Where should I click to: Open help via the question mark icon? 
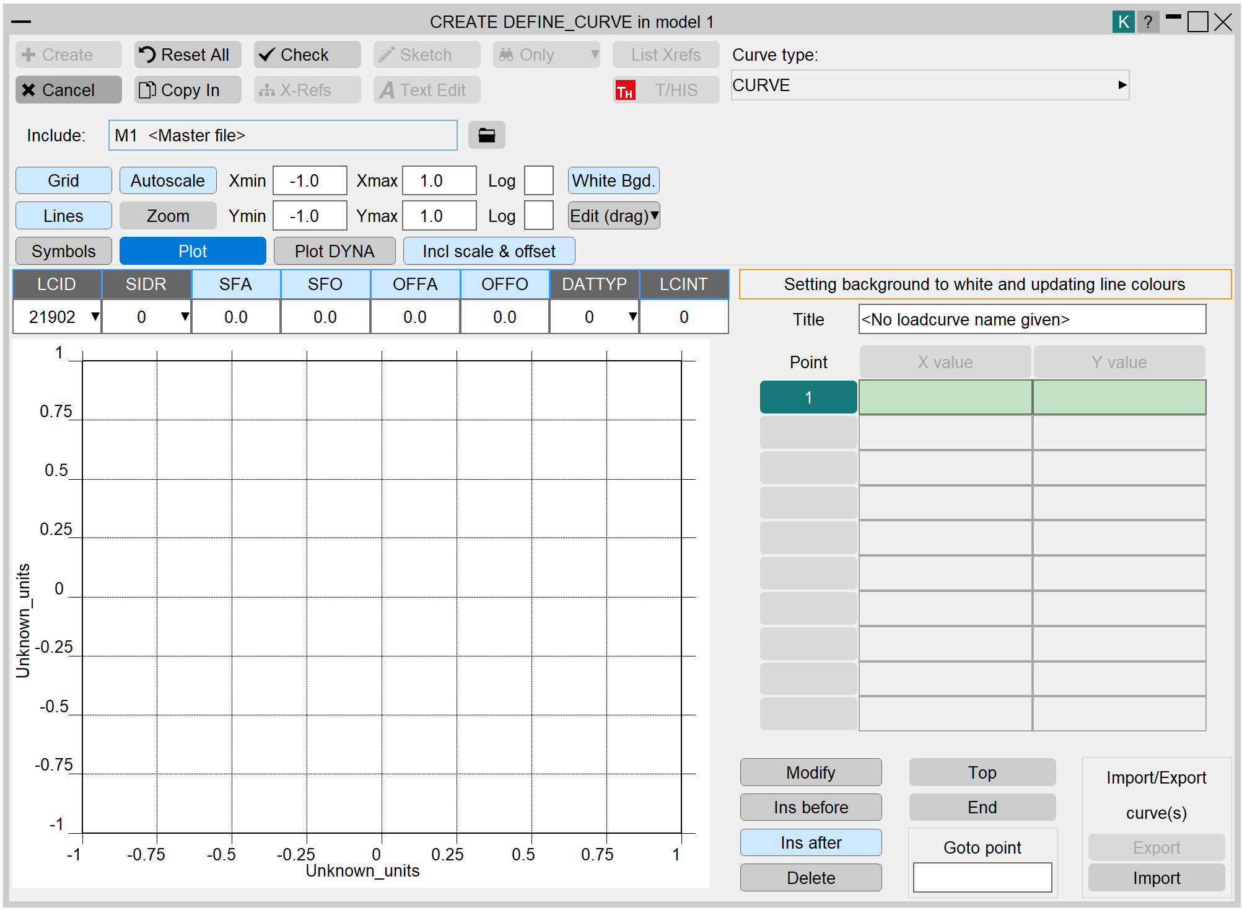(x=1148, y=22)
